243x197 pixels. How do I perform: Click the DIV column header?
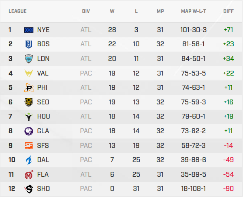(x=86, y=11)
